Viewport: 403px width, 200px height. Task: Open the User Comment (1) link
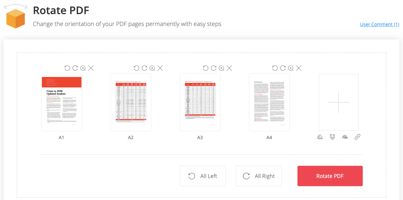click(380, 24)
